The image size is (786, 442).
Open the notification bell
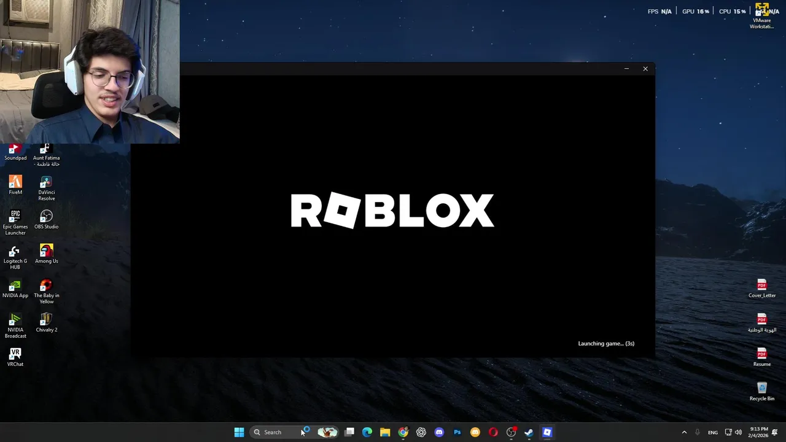[x=776, y=432]
